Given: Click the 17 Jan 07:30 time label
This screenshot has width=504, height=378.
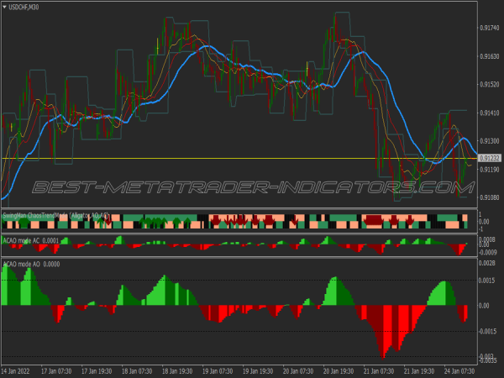Looking at the screenshot, I should [x=56, y=371].
